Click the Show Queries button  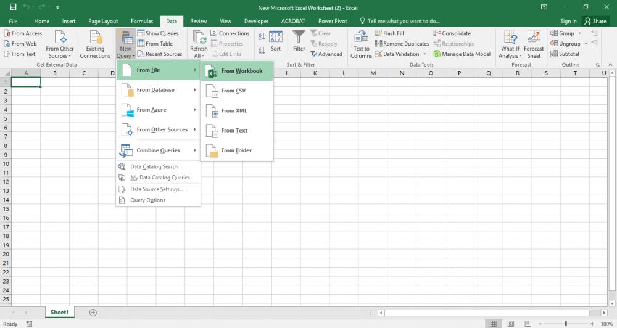158,33
